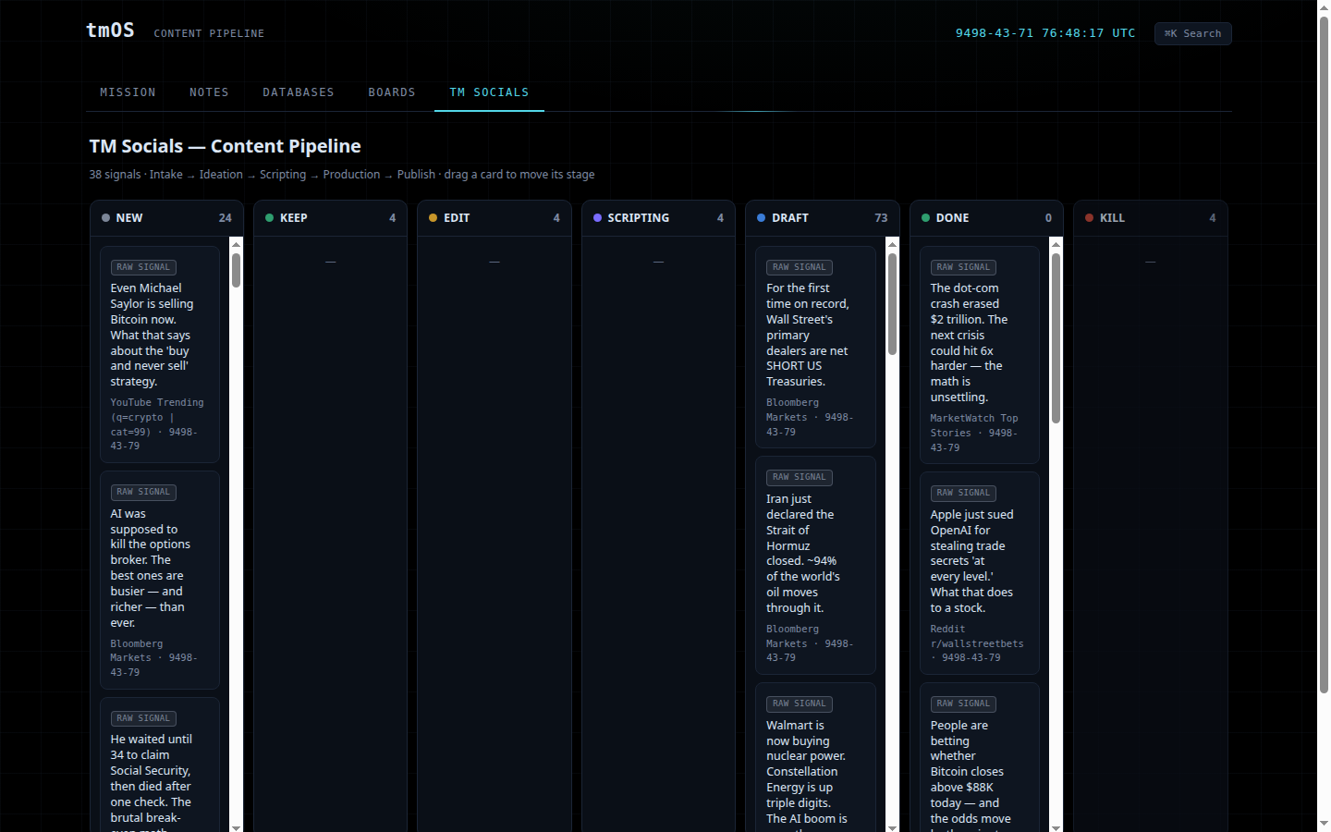The width and height of the screenshot is (1331, 832).
Task: Open the Strait of Hormuz card
Action: (815, 565)
